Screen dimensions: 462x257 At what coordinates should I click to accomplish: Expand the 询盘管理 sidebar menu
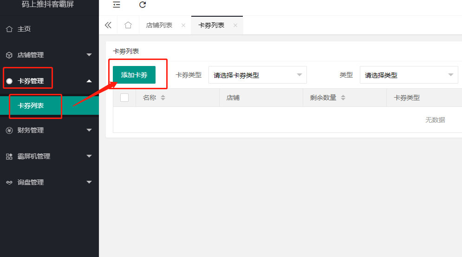[x=49, y=182]
